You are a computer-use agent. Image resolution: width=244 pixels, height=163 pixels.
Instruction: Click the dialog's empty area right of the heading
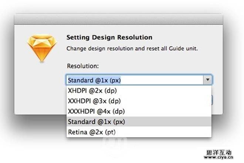(x=185, y=37)
